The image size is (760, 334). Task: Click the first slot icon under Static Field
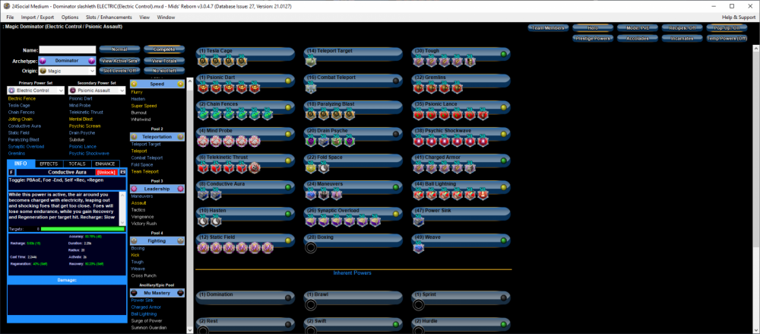click(x=203, y=247)
